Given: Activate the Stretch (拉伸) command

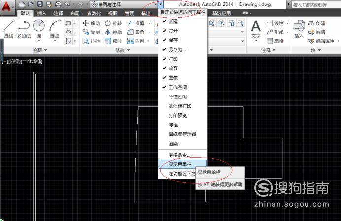Looking at the screenshot, I should point(91,41).
